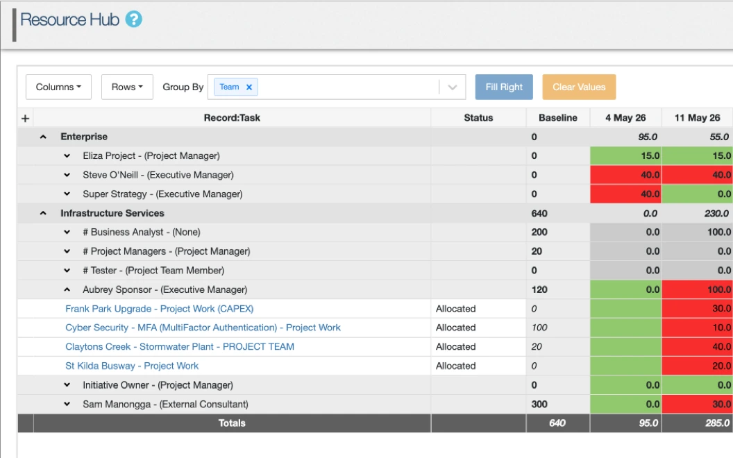Select Steve O'Neill red 4 May cell 40.0
This screenshot has height=458, width=733.
pos(625,175)
